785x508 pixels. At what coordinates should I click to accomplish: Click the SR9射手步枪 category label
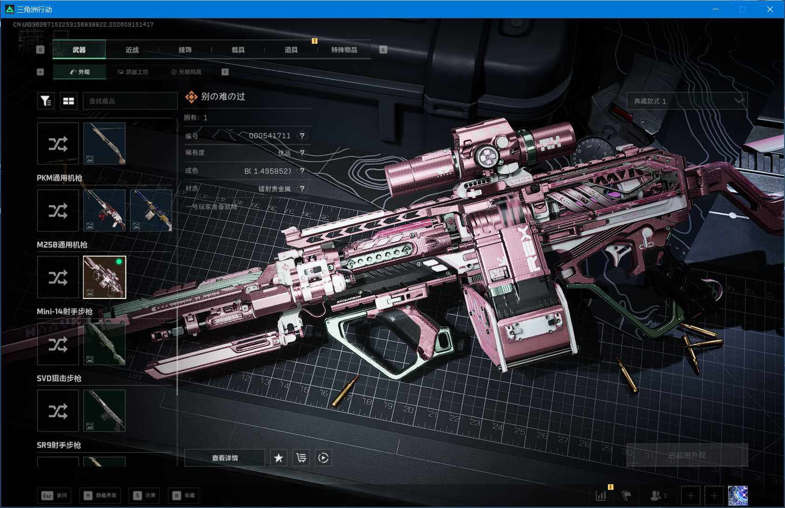tap(59, 445)
